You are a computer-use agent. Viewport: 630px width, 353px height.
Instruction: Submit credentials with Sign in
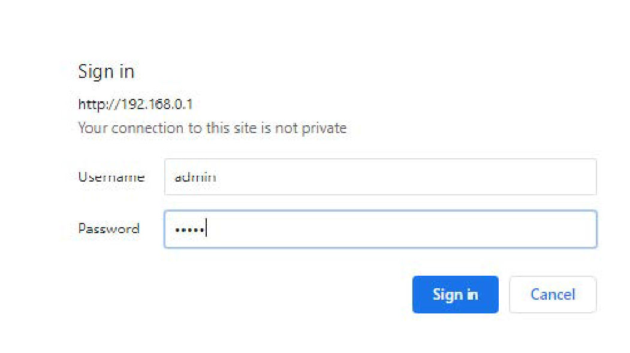click(455, 294)
